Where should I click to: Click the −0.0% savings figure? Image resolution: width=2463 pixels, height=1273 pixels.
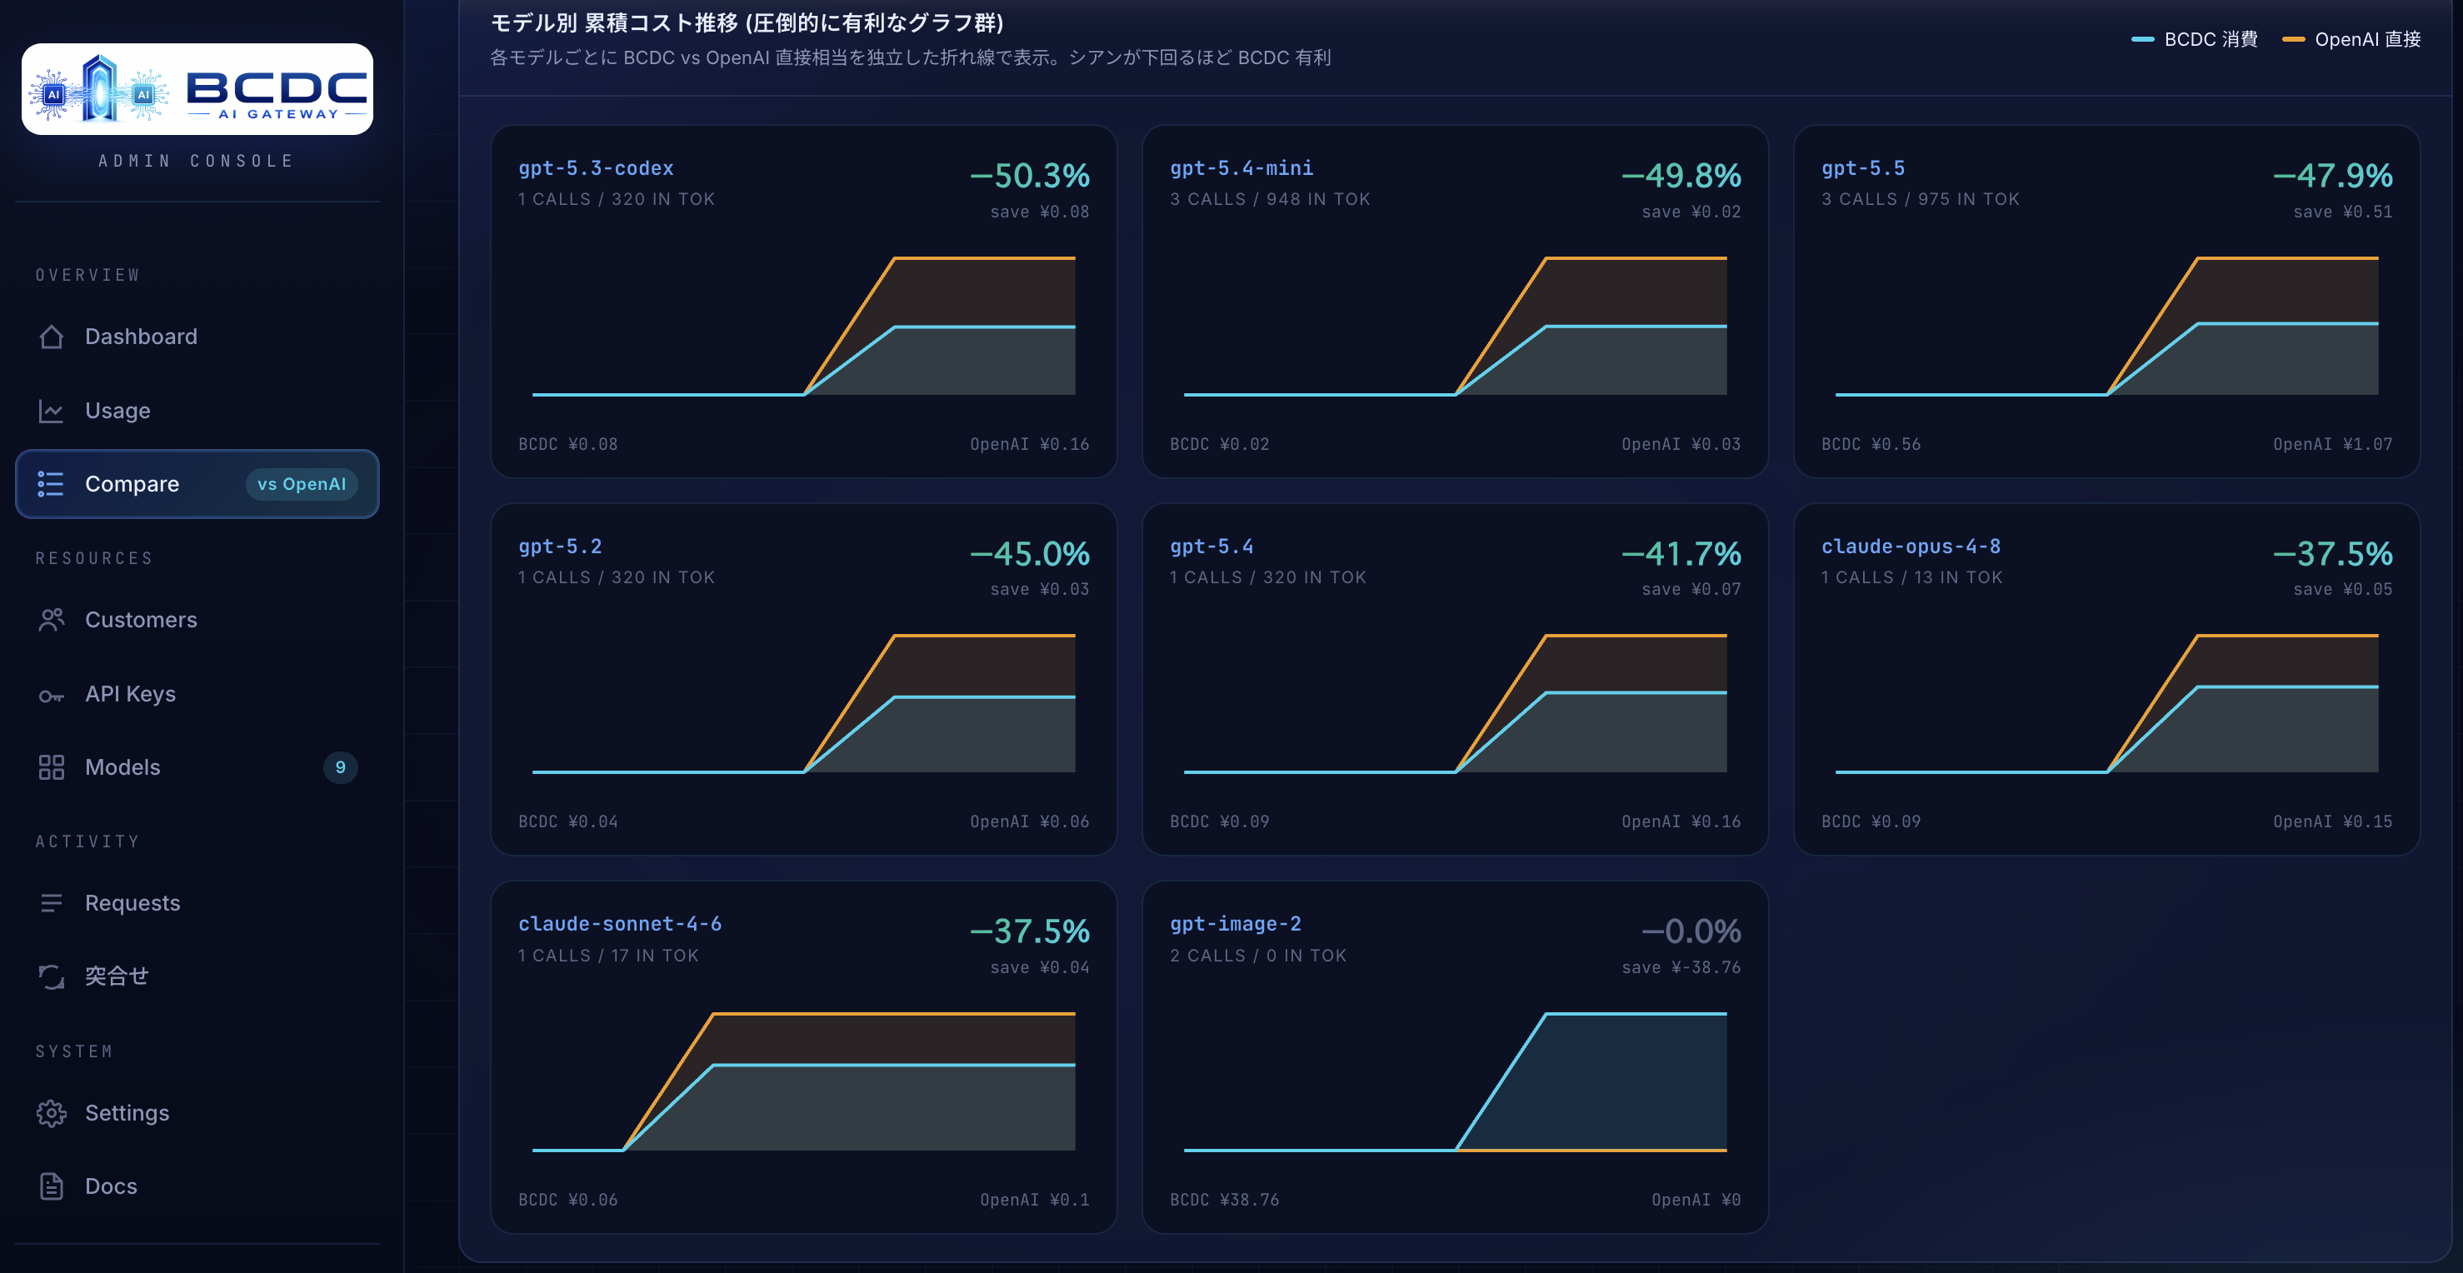click(1691, 931)
